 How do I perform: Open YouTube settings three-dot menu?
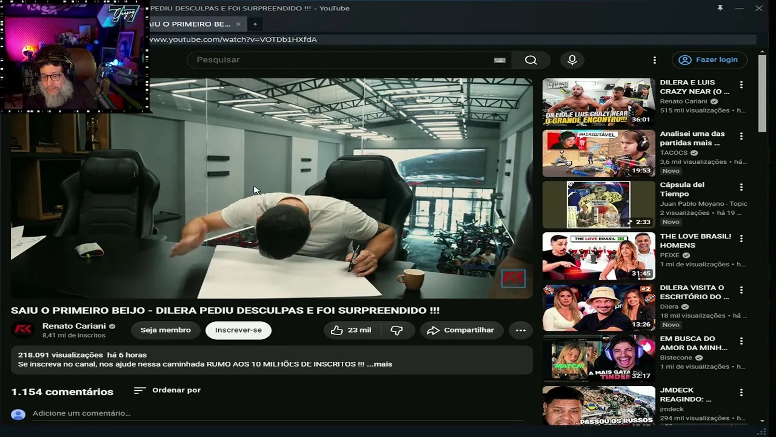(654, 60)
